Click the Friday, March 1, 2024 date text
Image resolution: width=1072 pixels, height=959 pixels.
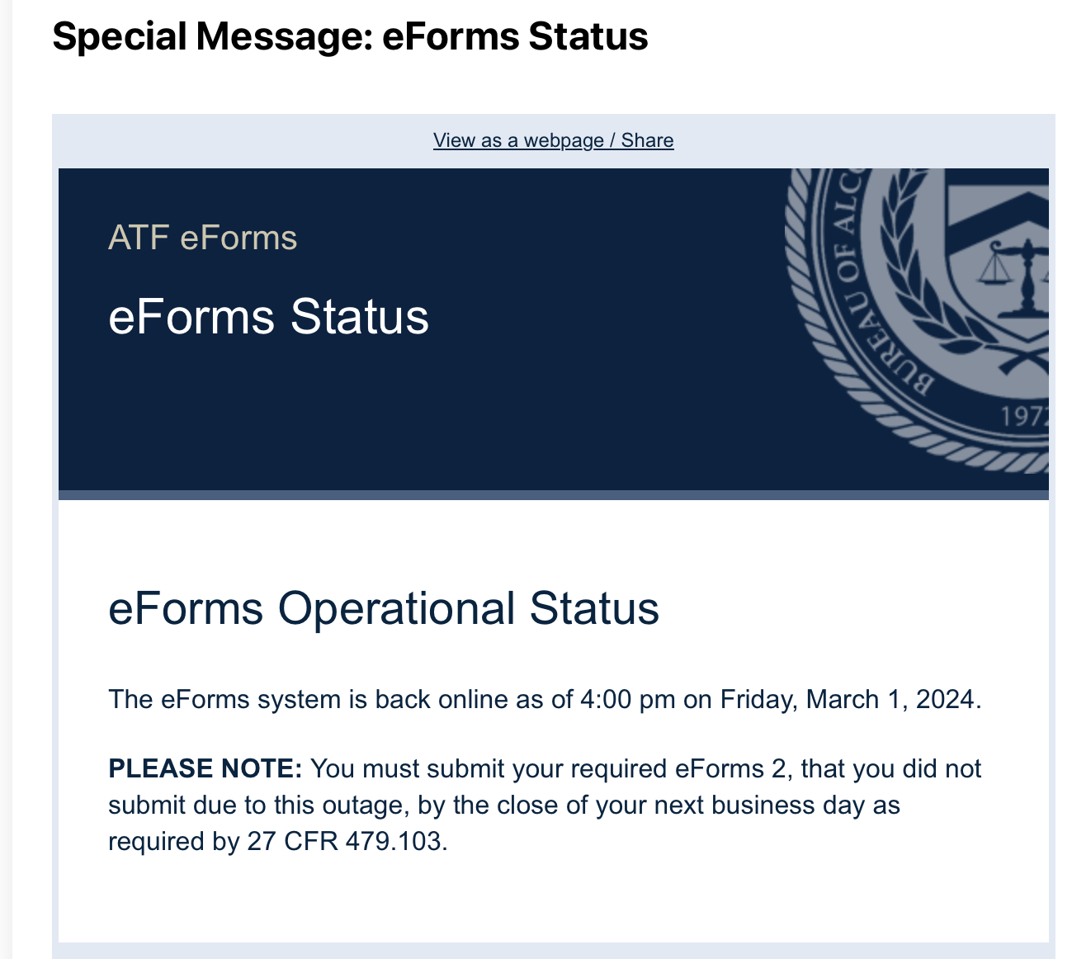(850, 700)
